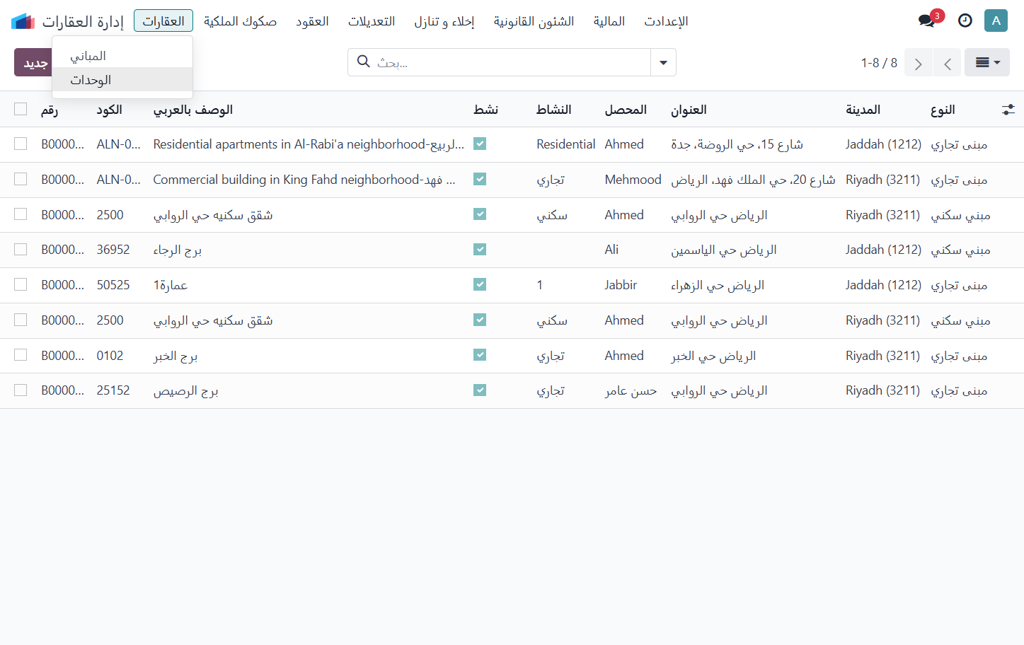
Task: Toggle active checkbox for برج الخبر row
Action: coord(480,355)
